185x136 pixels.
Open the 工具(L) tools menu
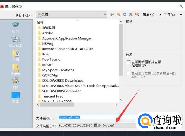pyautogui.click(x=169, y=14)
